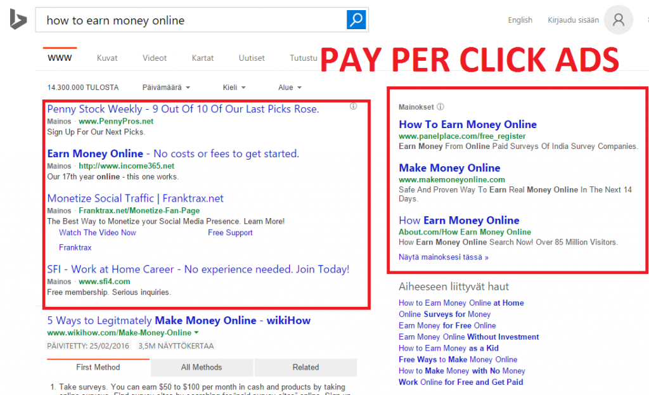This screenshot has height=395, width=649.
Task: Click the Bing logo icon
Action: point(18,20)
